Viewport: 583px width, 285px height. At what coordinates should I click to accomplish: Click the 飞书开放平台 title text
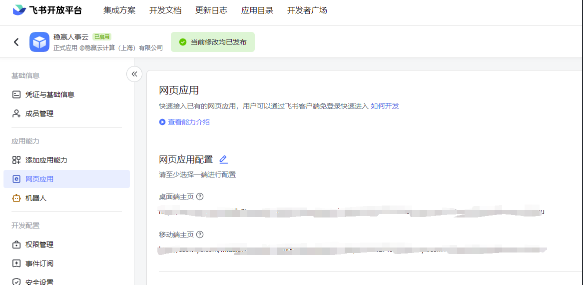pos(55,10)
